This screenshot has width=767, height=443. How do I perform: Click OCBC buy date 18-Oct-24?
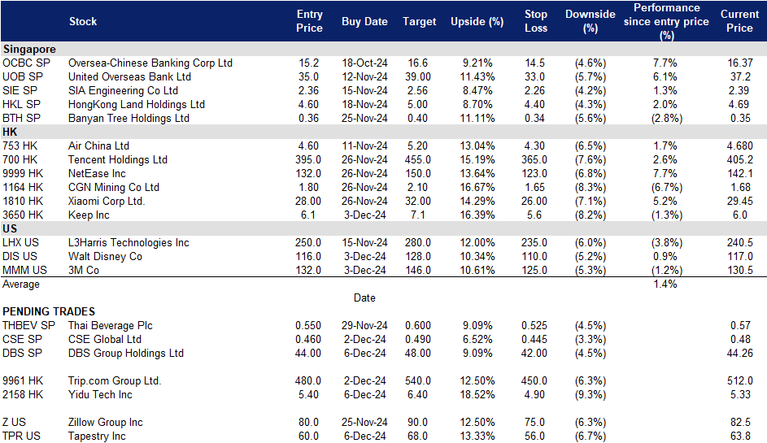point(364,63)
